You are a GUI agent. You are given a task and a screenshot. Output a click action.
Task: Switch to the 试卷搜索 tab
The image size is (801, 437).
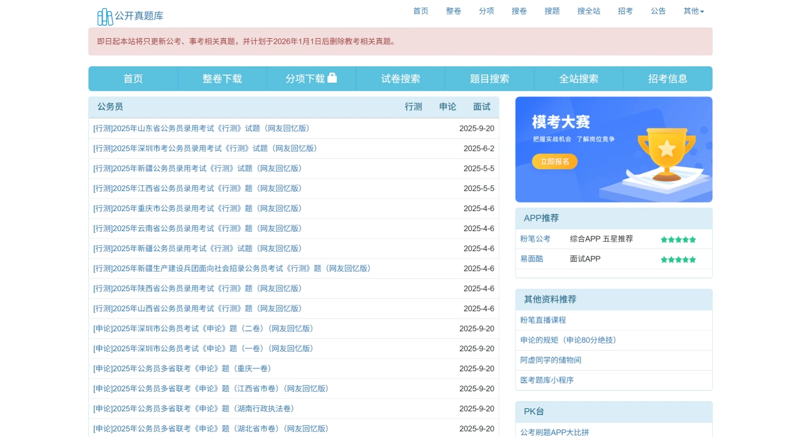click(x=400, y=79)
